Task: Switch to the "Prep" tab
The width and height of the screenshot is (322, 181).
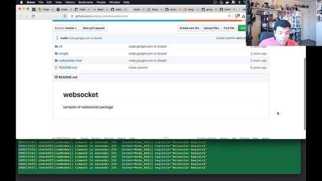Action: (x=45, y=10)
